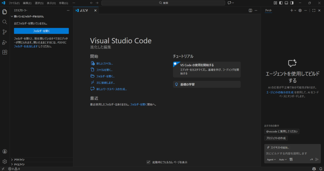This screenshot has height=171, width=324.
Task: Click the Search icon in activity bar
Action: 5,22
